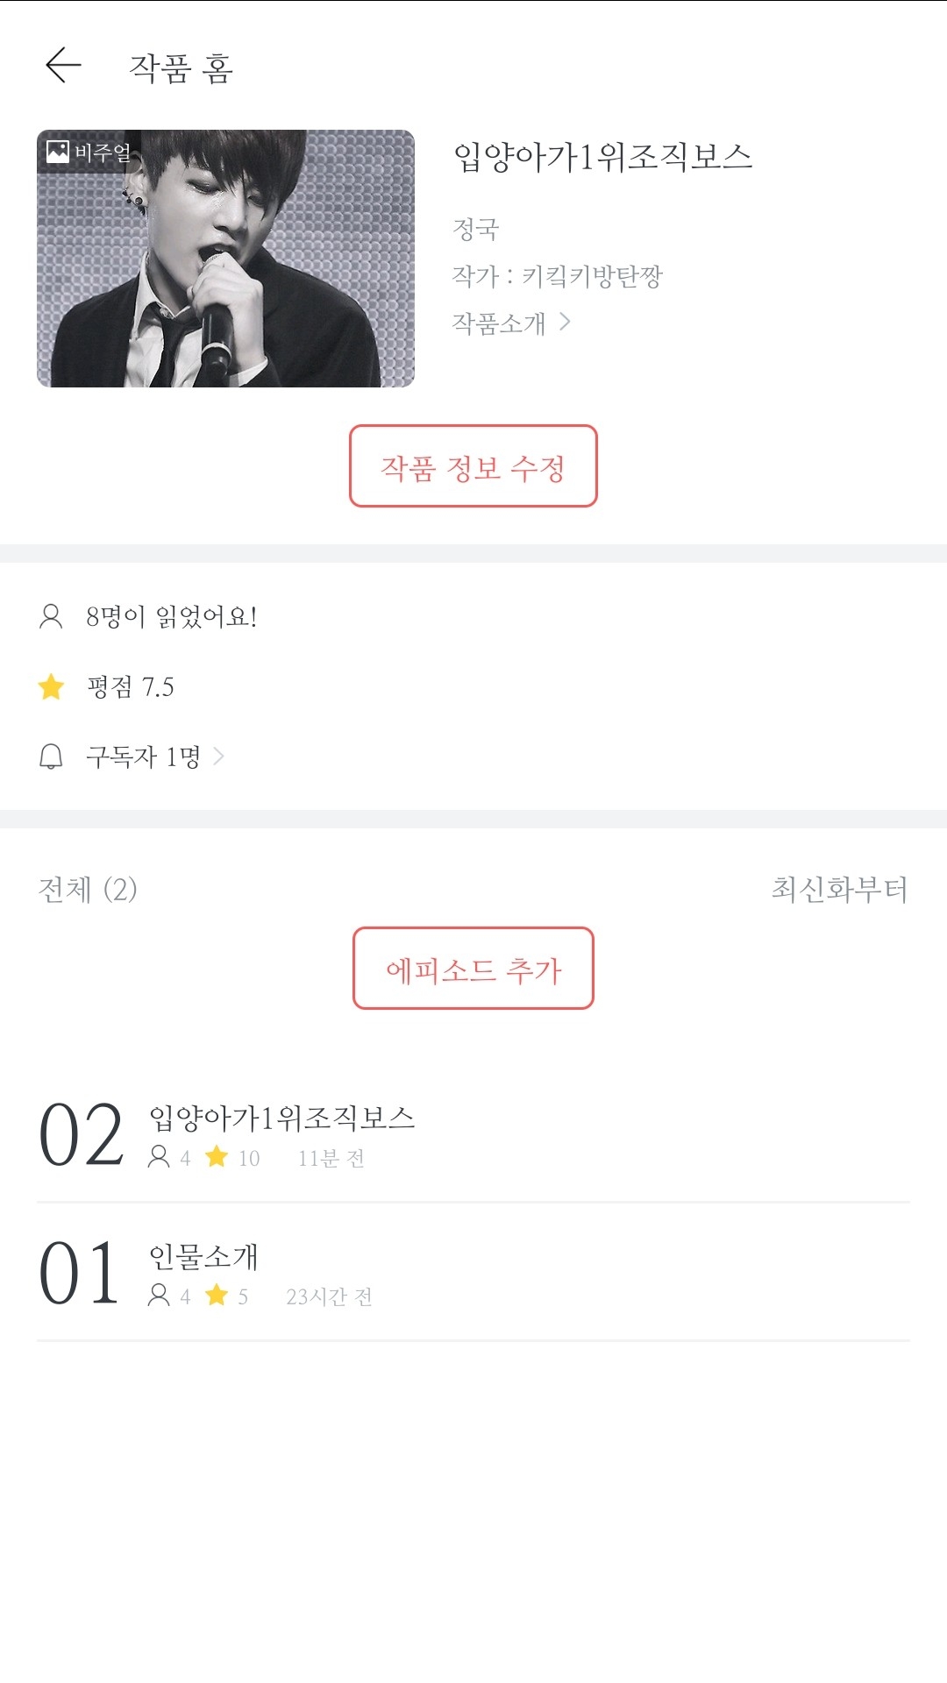The height and width of the screenshot is (1683, 947).
Task: Change sort order via 최신화부터
Action: pos(838,890)
